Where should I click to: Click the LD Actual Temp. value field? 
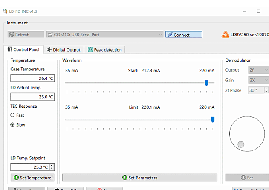pos(32,97)
